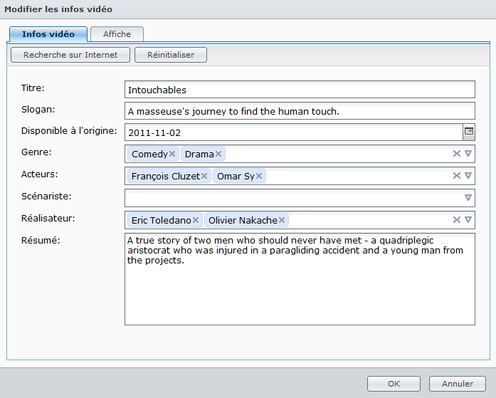Expand the Genre dropdown list
This screenshot has width=496, height=398.
[x=468, y=154]
